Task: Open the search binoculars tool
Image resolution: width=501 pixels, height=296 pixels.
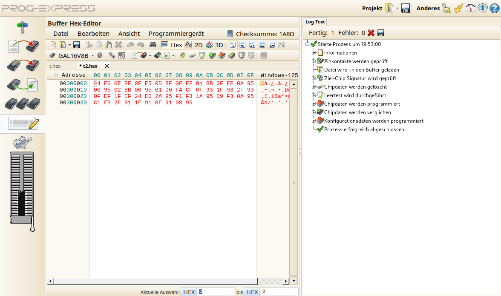Action: point(152,44)
